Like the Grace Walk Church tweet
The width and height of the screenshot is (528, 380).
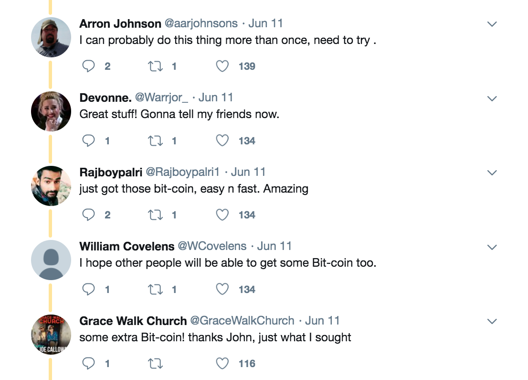pos(222,364)
